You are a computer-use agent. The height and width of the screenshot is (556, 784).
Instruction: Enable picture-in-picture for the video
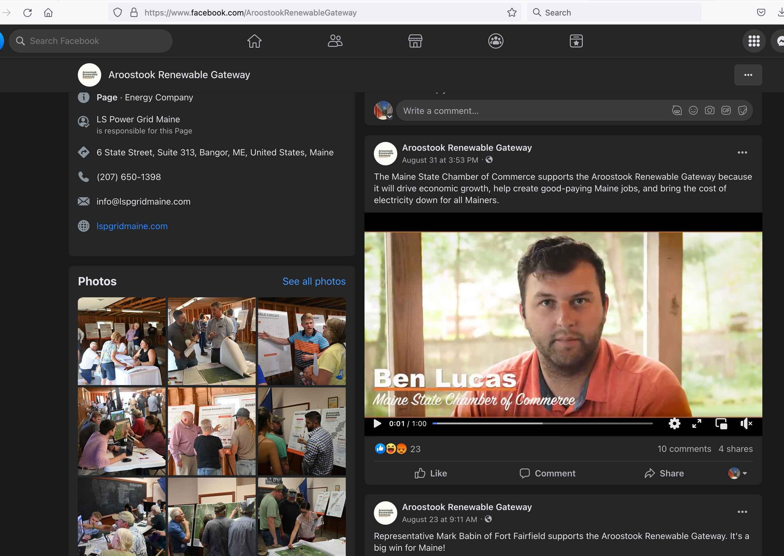click(721, 423)
